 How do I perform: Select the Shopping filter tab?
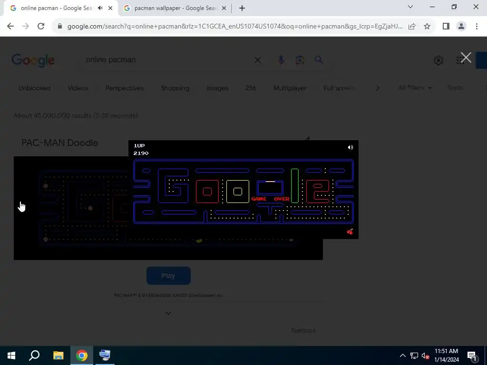(x=175, y=88)
